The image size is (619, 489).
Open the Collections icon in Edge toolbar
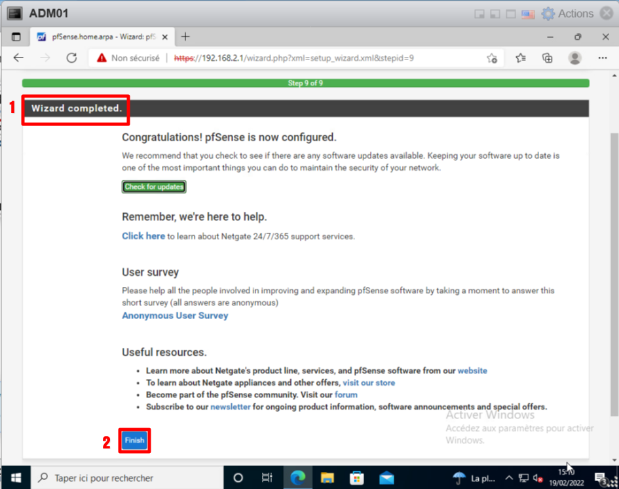[548, 58]
